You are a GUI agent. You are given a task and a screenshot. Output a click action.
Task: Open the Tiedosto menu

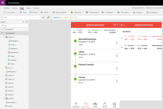click(6, 8)
